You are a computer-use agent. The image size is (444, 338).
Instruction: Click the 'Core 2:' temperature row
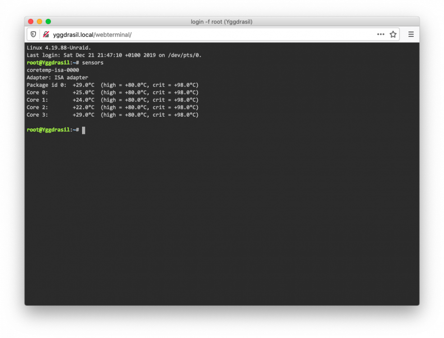click(x=113, y=107)
